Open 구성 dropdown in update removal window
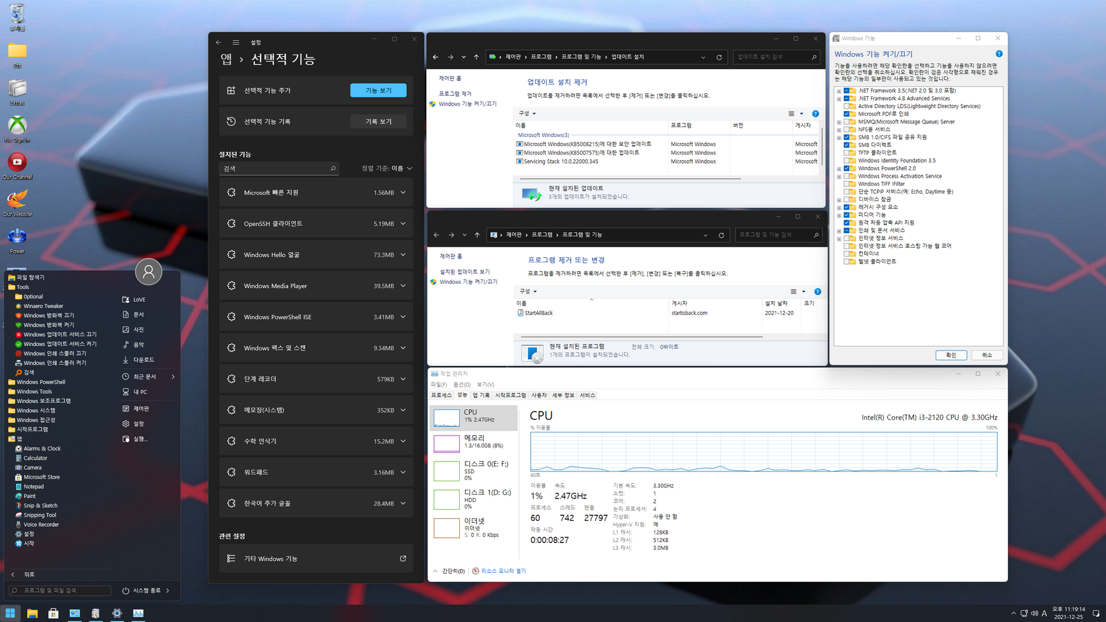The image size is (1106, 622). (x=527, y=114)
